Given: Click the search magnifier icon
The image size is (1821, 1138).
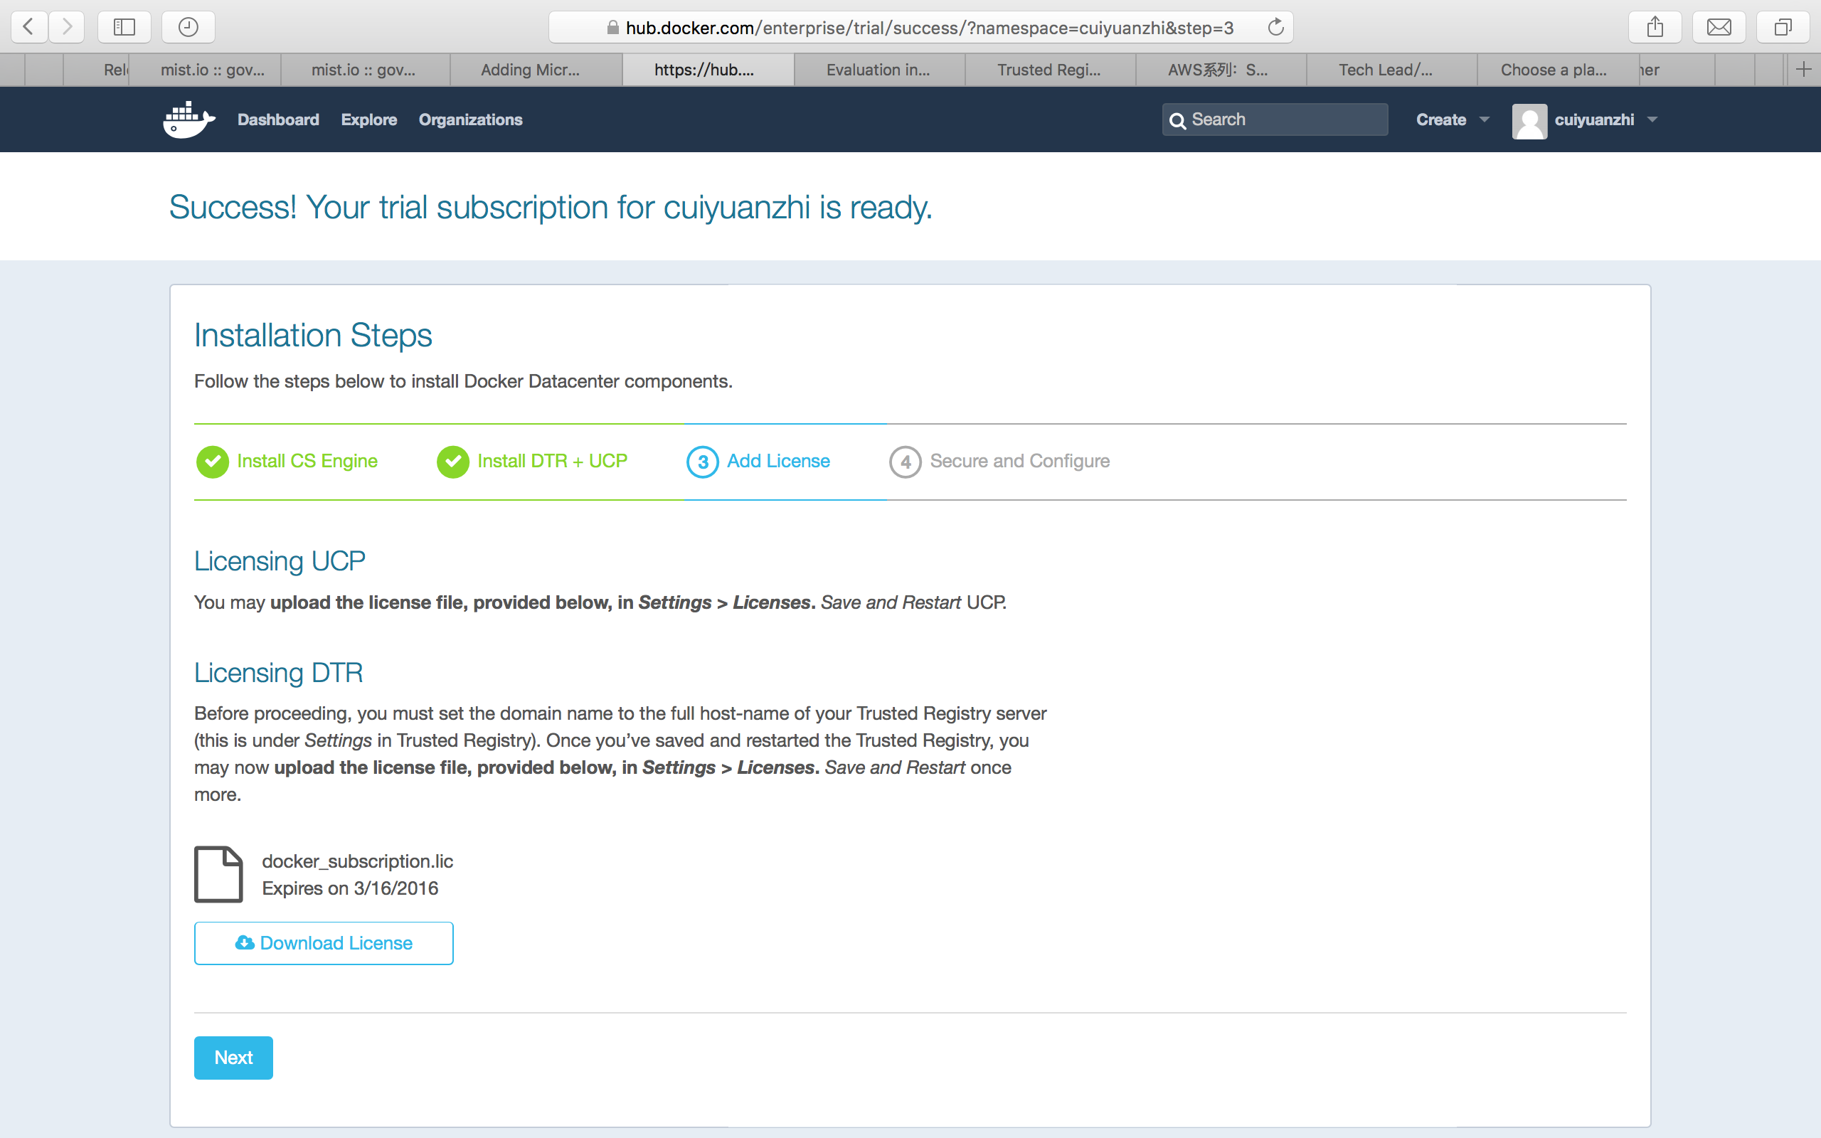Looking at the screenshot, I should click(x=1178, y=120).
